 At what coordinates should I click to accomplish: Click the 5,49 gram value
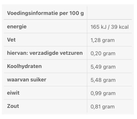tap(103, 67)
